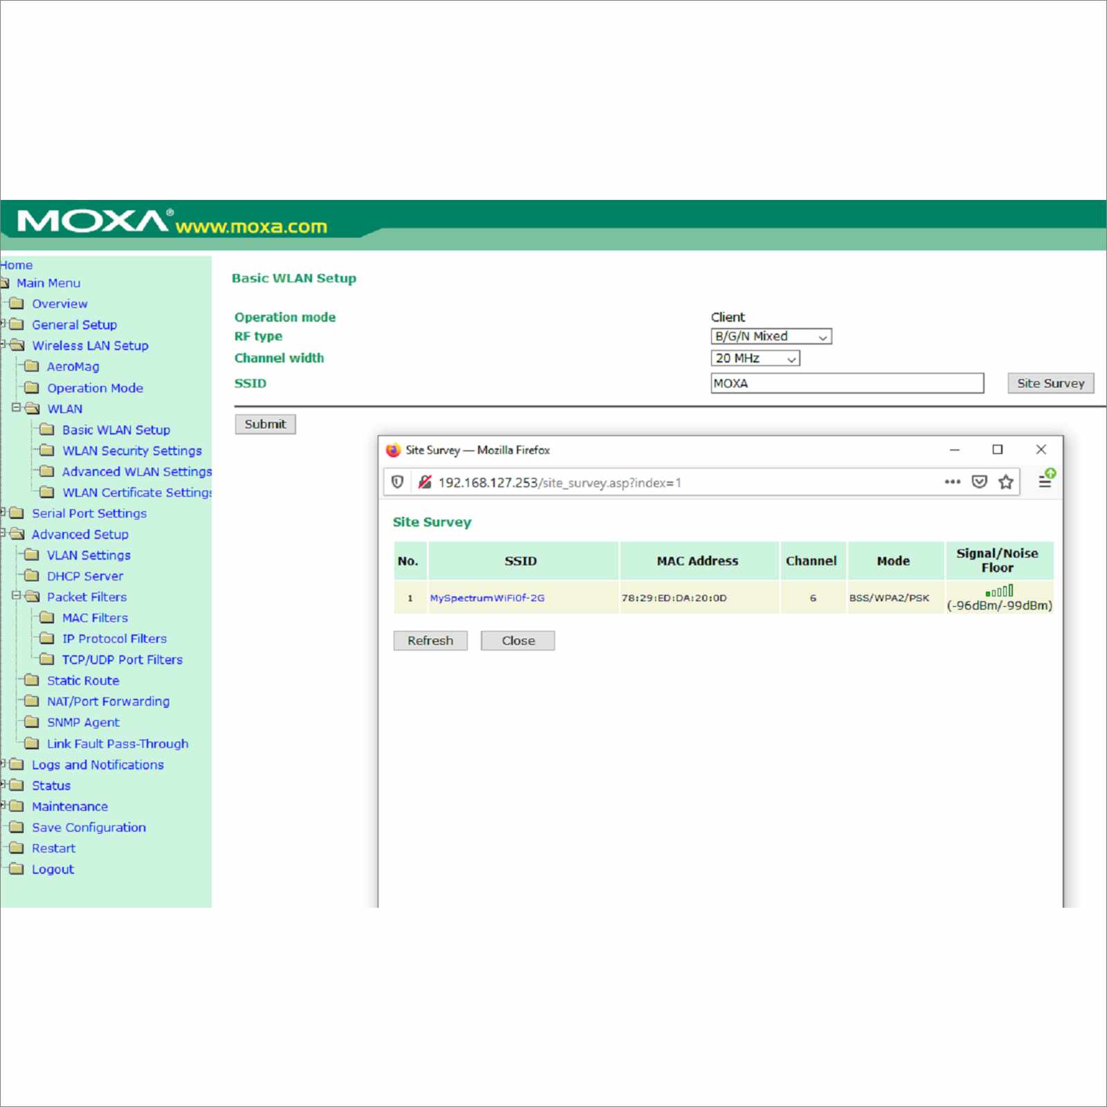Collapse the Wireless LAN Setup tree node
This screenshot has width=1107, height=1107.
(x=3, y=344)
